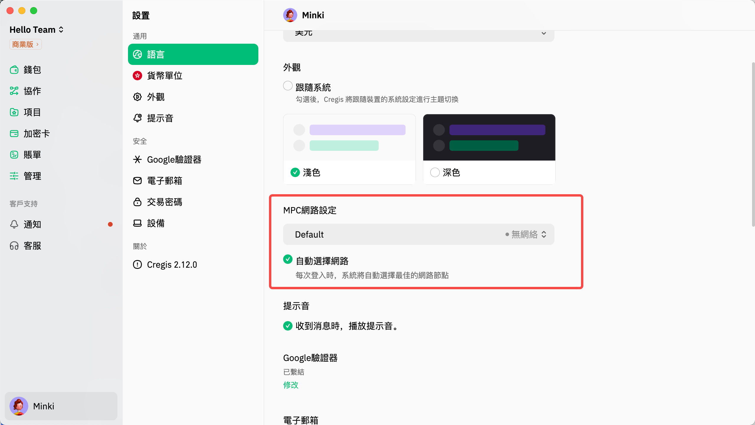Disable the 收到消息時 sound alert checkbox
The width and height of the screenshot is (755, 425).
(x=288, y=326)
